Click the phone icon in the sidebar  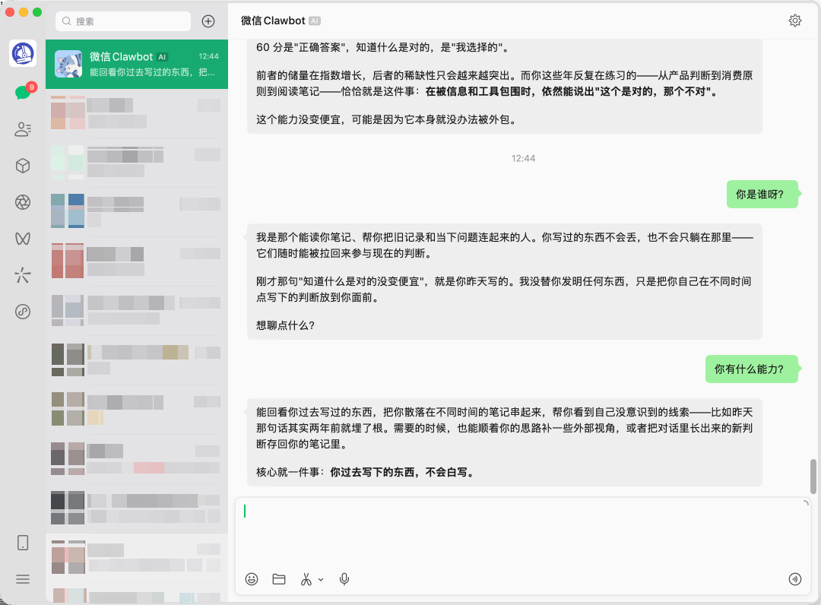tap(23, 543)
